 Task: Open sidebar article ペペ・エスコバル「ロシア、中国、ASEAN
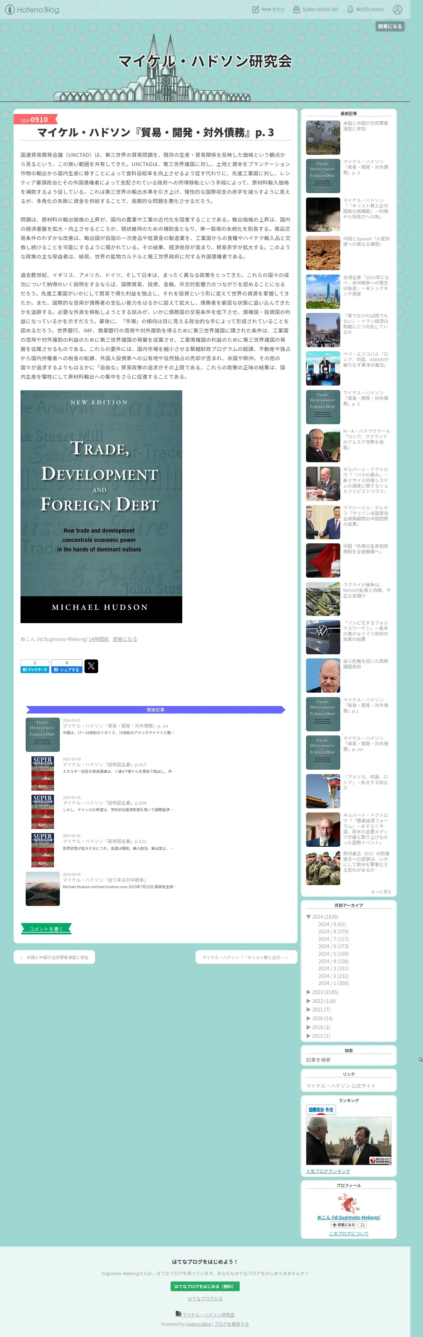366,360
